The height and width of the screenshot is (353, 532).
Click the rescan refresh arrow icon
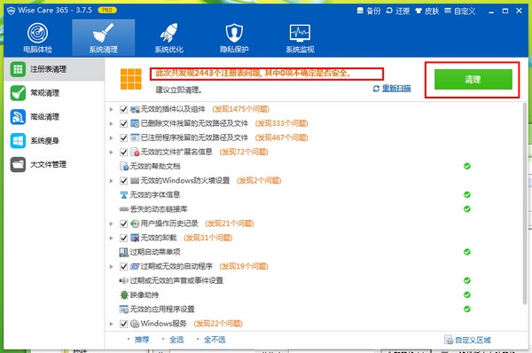click(x=376, y=89)
